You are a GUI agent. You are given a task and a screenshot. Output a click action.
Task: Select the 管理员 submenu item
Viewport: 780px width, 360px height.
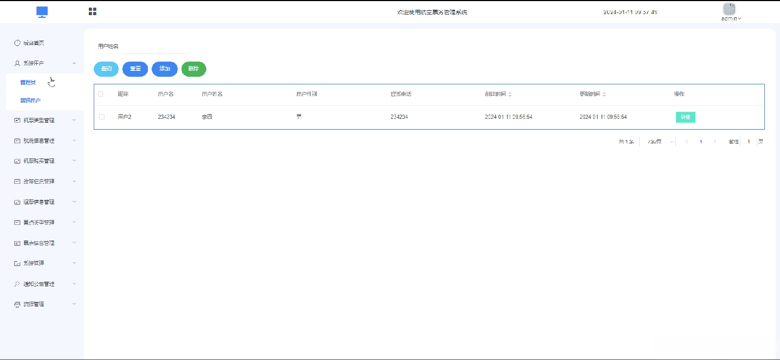point(28,82)
